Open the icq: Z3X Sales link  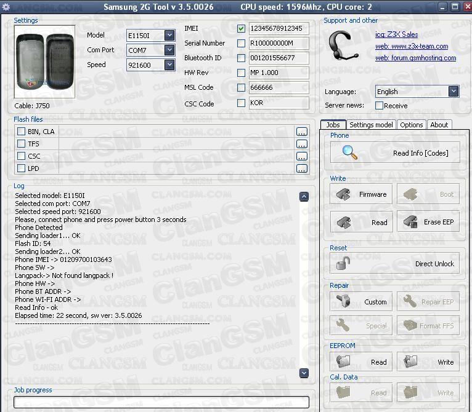point(396,34)
